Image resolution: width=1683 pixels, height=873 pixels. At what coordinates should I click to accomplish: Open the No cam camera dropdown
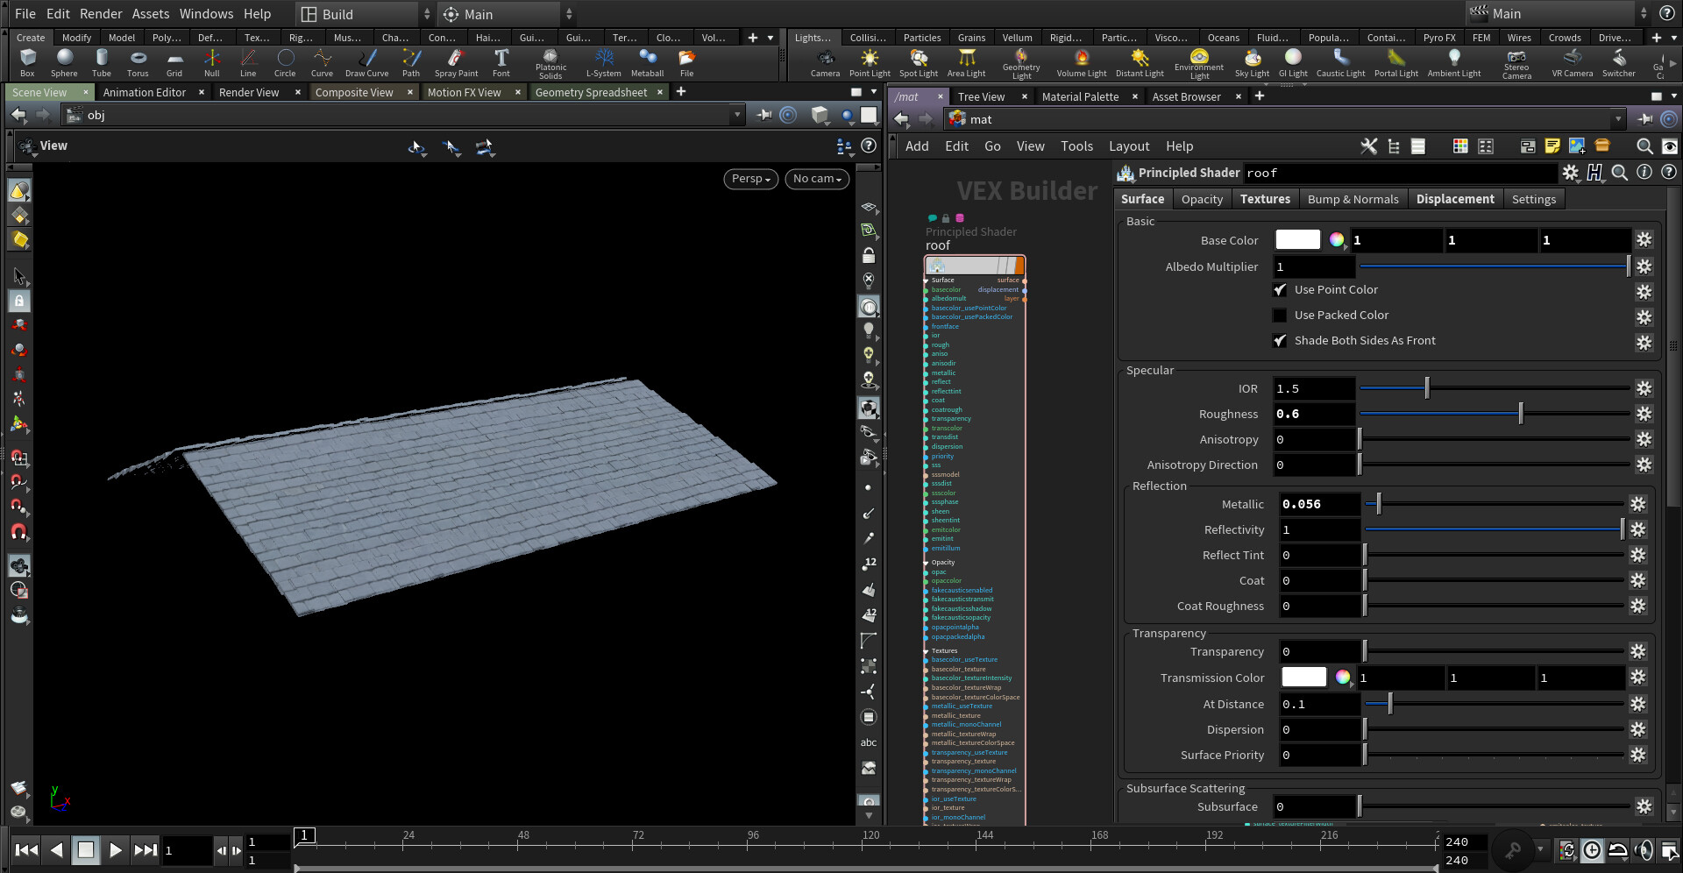(816, 179)
